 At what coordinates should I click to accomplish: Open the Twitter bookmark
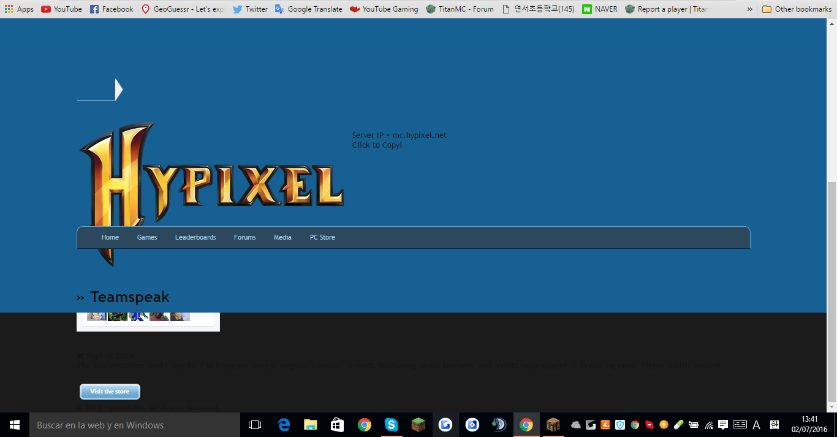(x=250, y=9)
